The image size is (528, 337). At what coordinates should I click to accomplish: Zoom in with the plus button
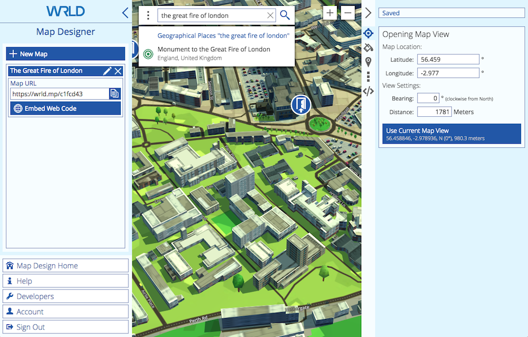329,13
